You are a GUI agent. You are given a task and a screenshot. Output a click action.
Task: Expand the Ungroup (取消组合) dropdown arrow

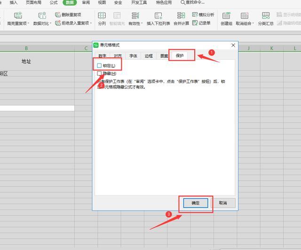[x=253, y=23]
